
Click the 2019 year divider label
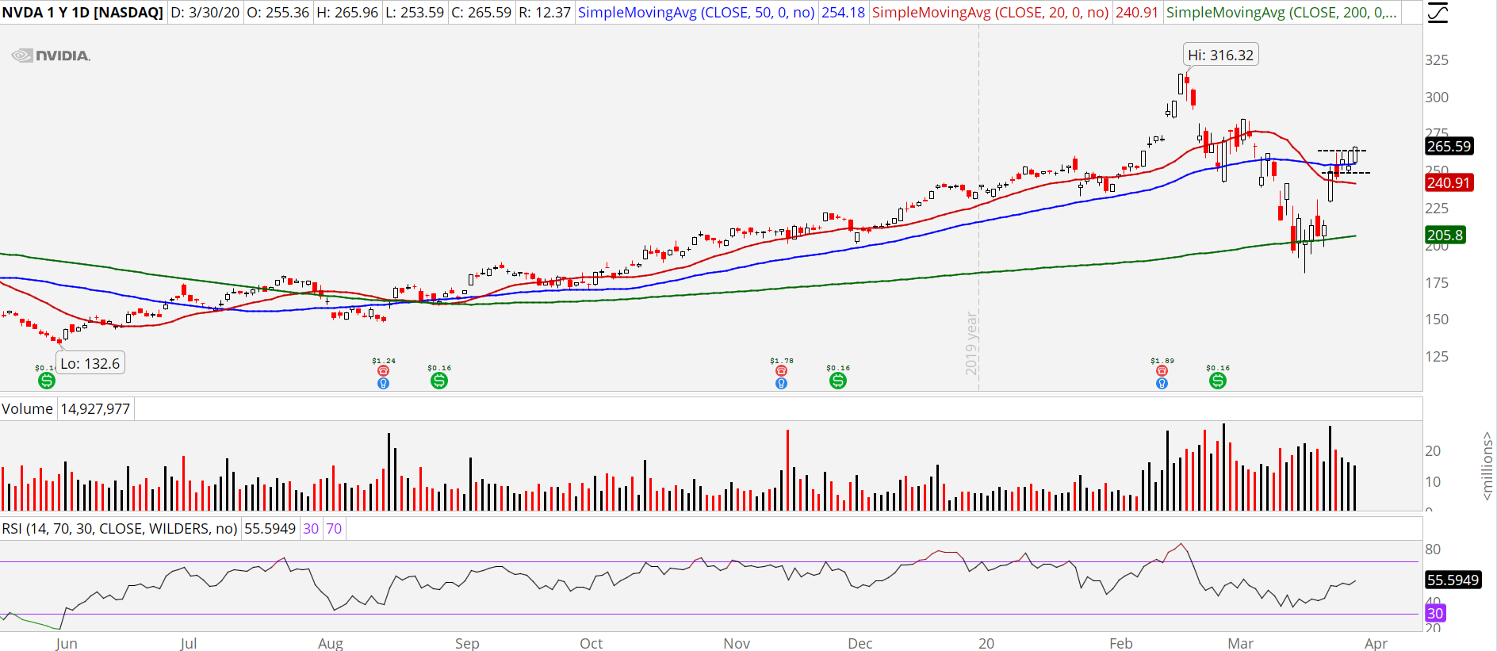pos(971,343)
